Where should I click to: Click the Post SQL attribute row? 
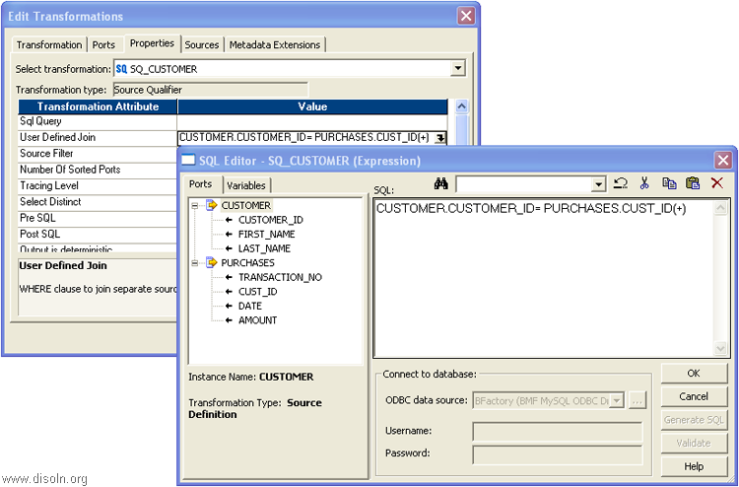coord(98,235)
